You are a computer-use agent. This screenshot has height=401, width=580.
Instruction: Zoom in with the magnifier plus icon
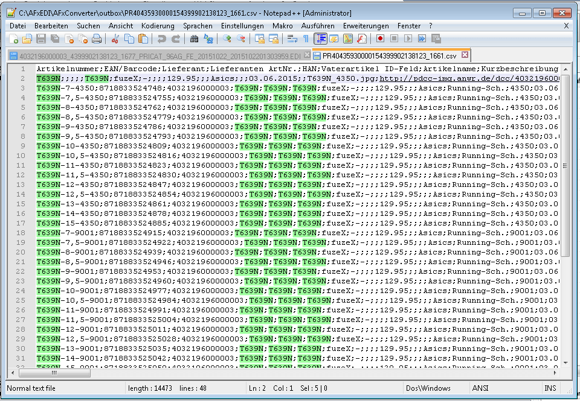[x=227, y=39]
